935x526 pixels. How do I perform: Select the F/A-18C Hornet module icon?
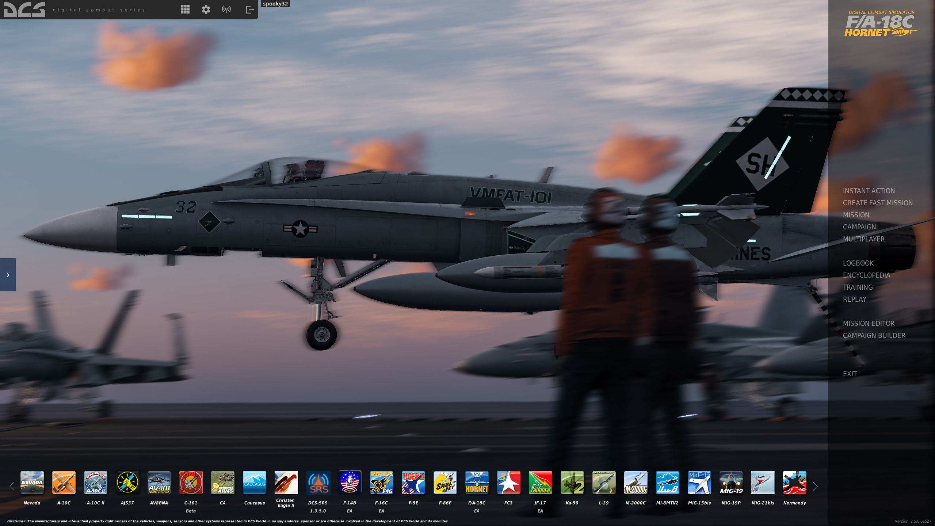[477, 483]
